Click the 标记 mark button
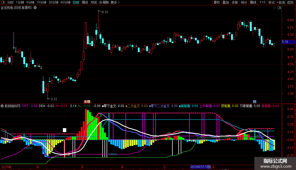 pyautogui.click(x=271, y=2)
